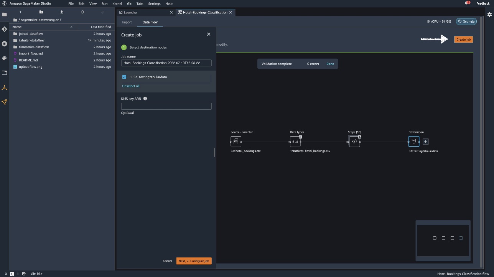The height and width of the screenshot is (277, 494).
Task: Select the import-flow.md file
Action: [61, 53]
